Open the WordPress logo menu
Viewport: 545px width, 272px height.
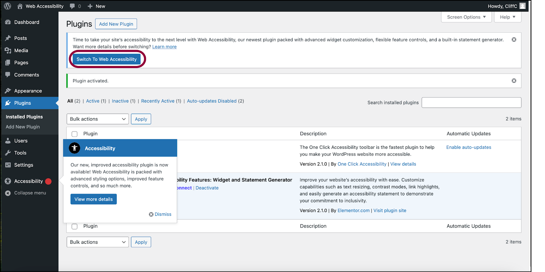point(7,6)
